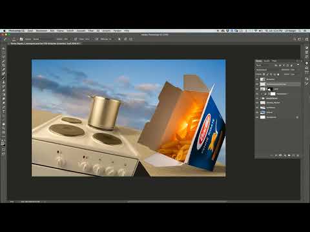310x232 pixels.
Task: Open the brush preset size picker
Action: 14,39
